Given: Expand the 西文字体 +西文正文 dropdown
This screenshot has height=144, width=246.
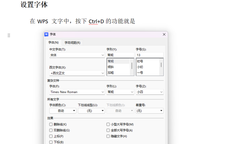Looking at the screenshot, I should 77,73.
